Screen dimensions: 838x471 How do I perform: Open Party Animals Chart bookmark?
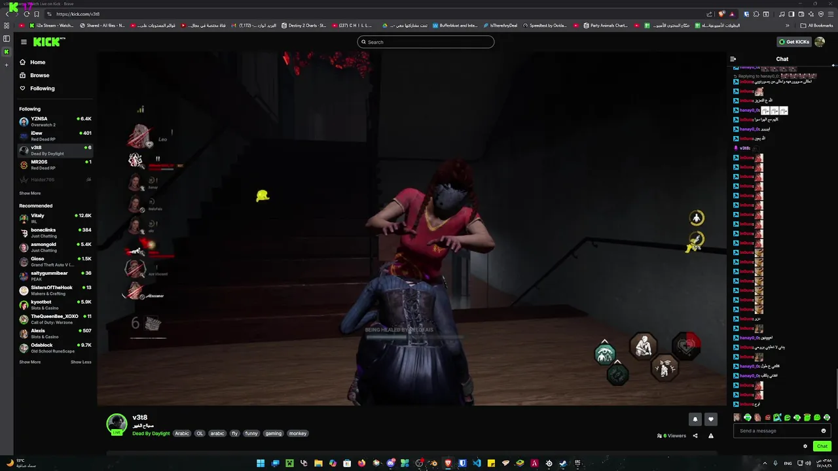pyautogui.click(x=604, y=26)
